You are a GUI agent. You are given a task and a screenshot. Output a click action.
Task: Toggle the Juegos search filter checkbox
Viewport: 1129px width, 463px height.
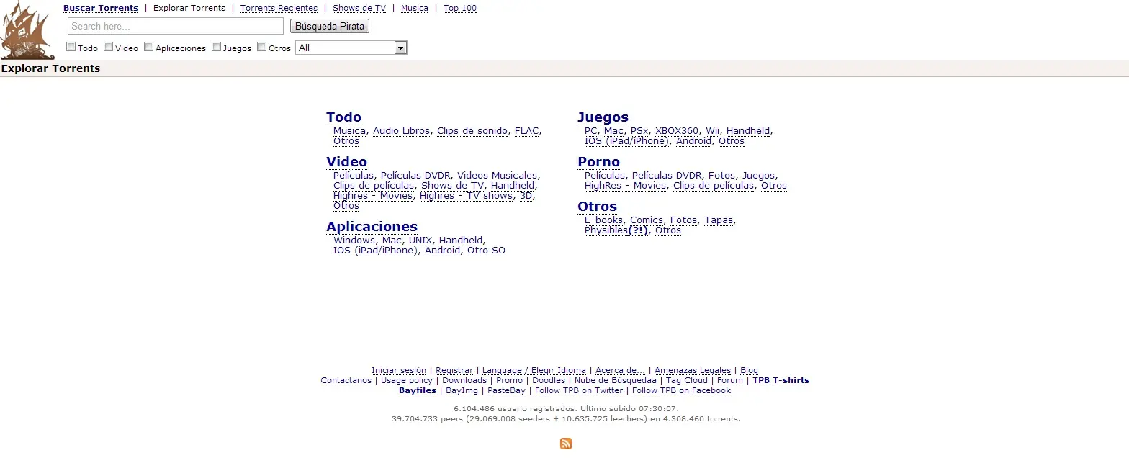[216, 47]
